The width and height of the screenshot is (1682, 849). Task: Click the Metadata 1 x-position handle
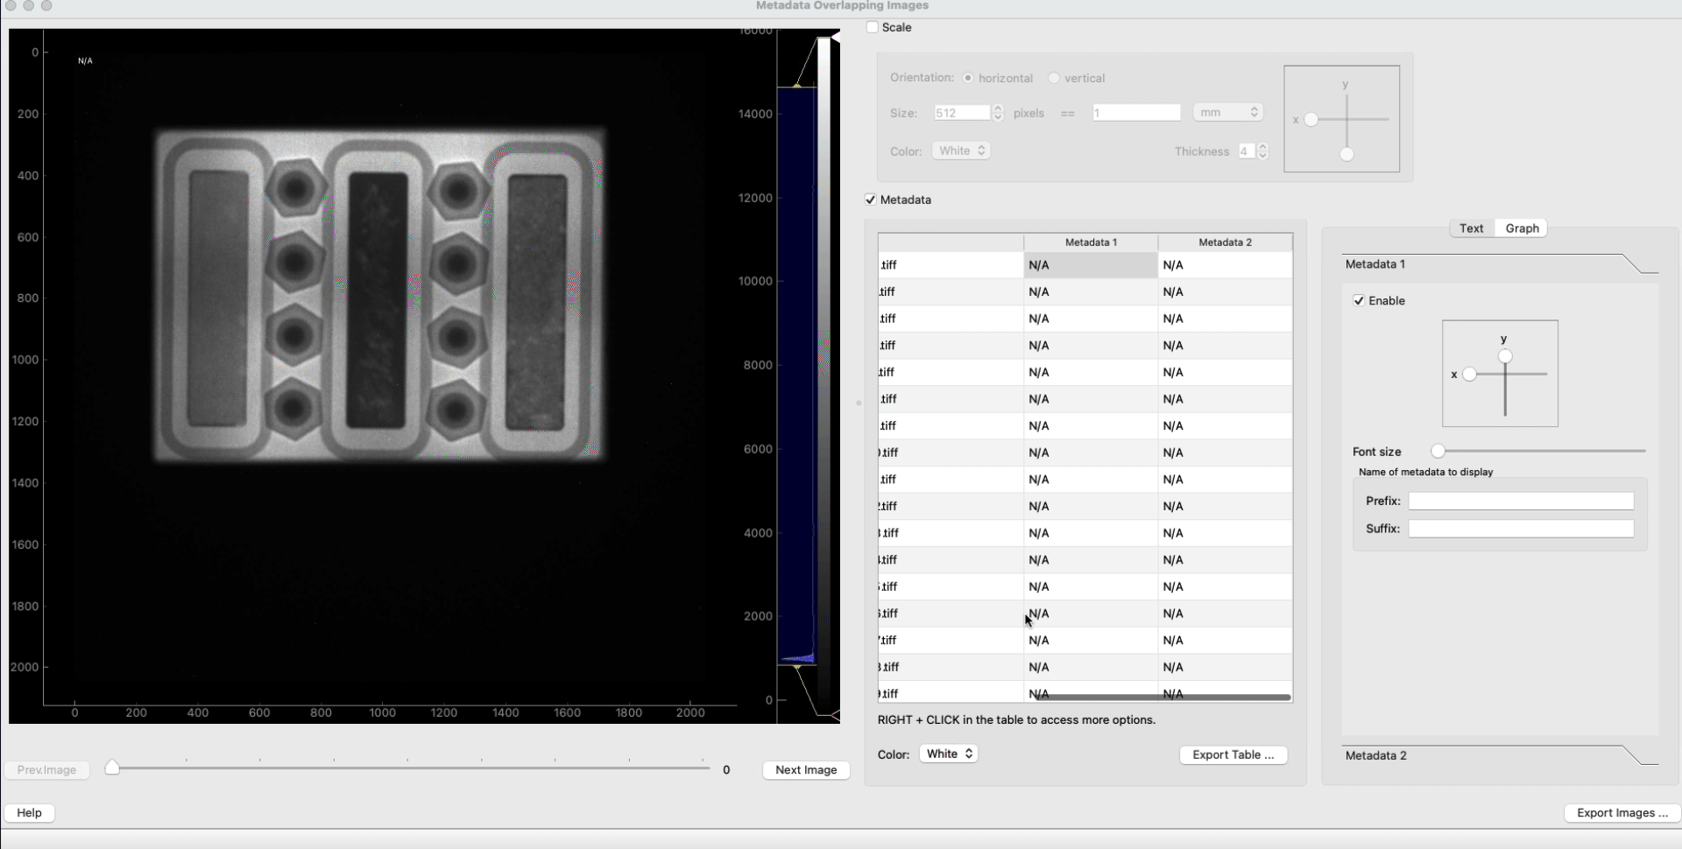[x=1470, y=375]
